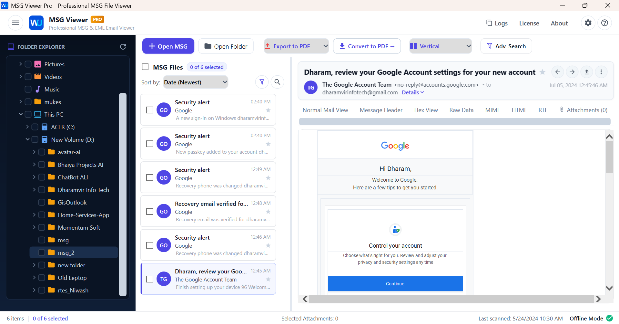
Task: Switch to the Message Header tab
Action: click(x=381, y=110)
